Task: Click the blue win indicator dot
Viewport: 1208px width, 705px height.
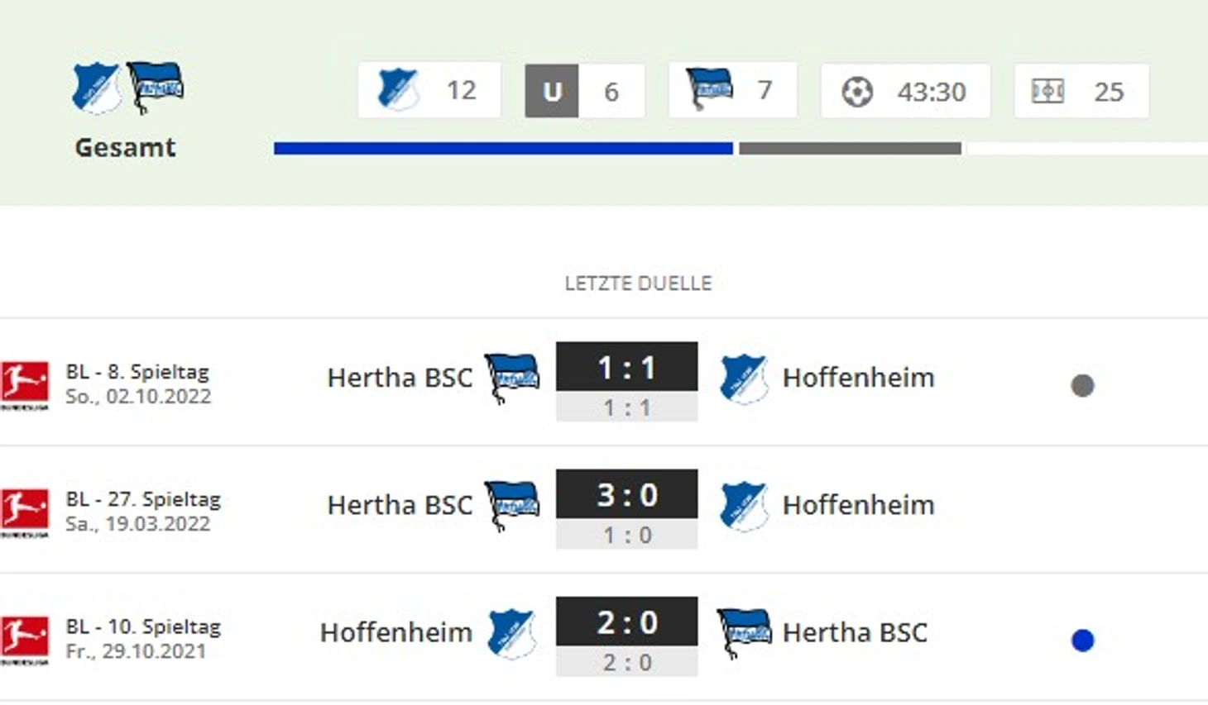Action: (x=1082, y=640)
